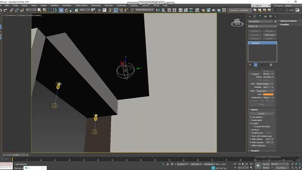The height and width of the screenshot is (170, 302).
Task: Toggle Affect specular checkbox
Action: click(x=251, y=143)
